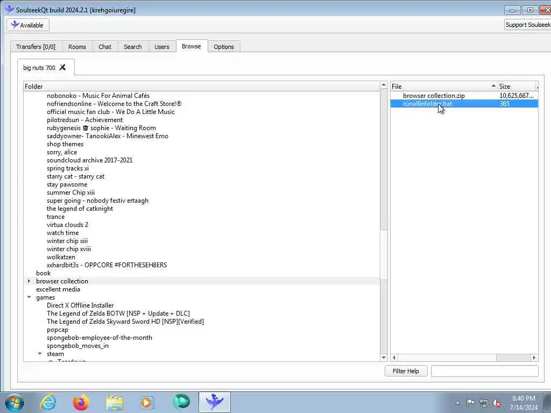Select the sorry, alice folder
Screen dimensions: 551x413
tap(62, 152)
